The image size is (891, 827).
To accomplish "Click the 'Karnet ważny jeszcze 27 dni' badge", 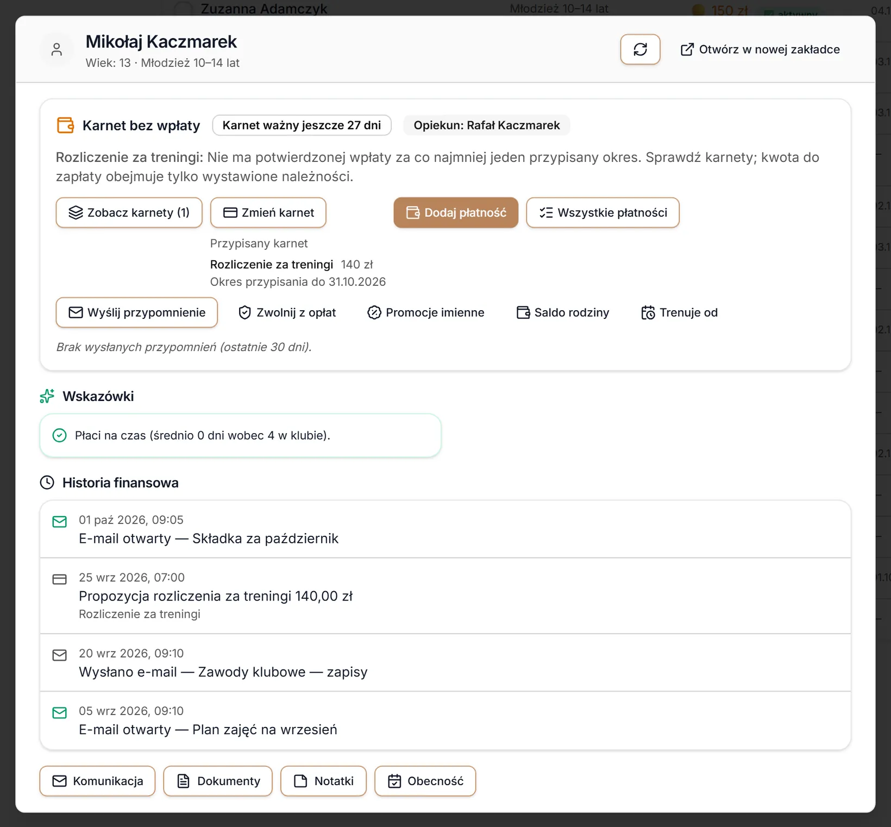I will tap(302, 125).
